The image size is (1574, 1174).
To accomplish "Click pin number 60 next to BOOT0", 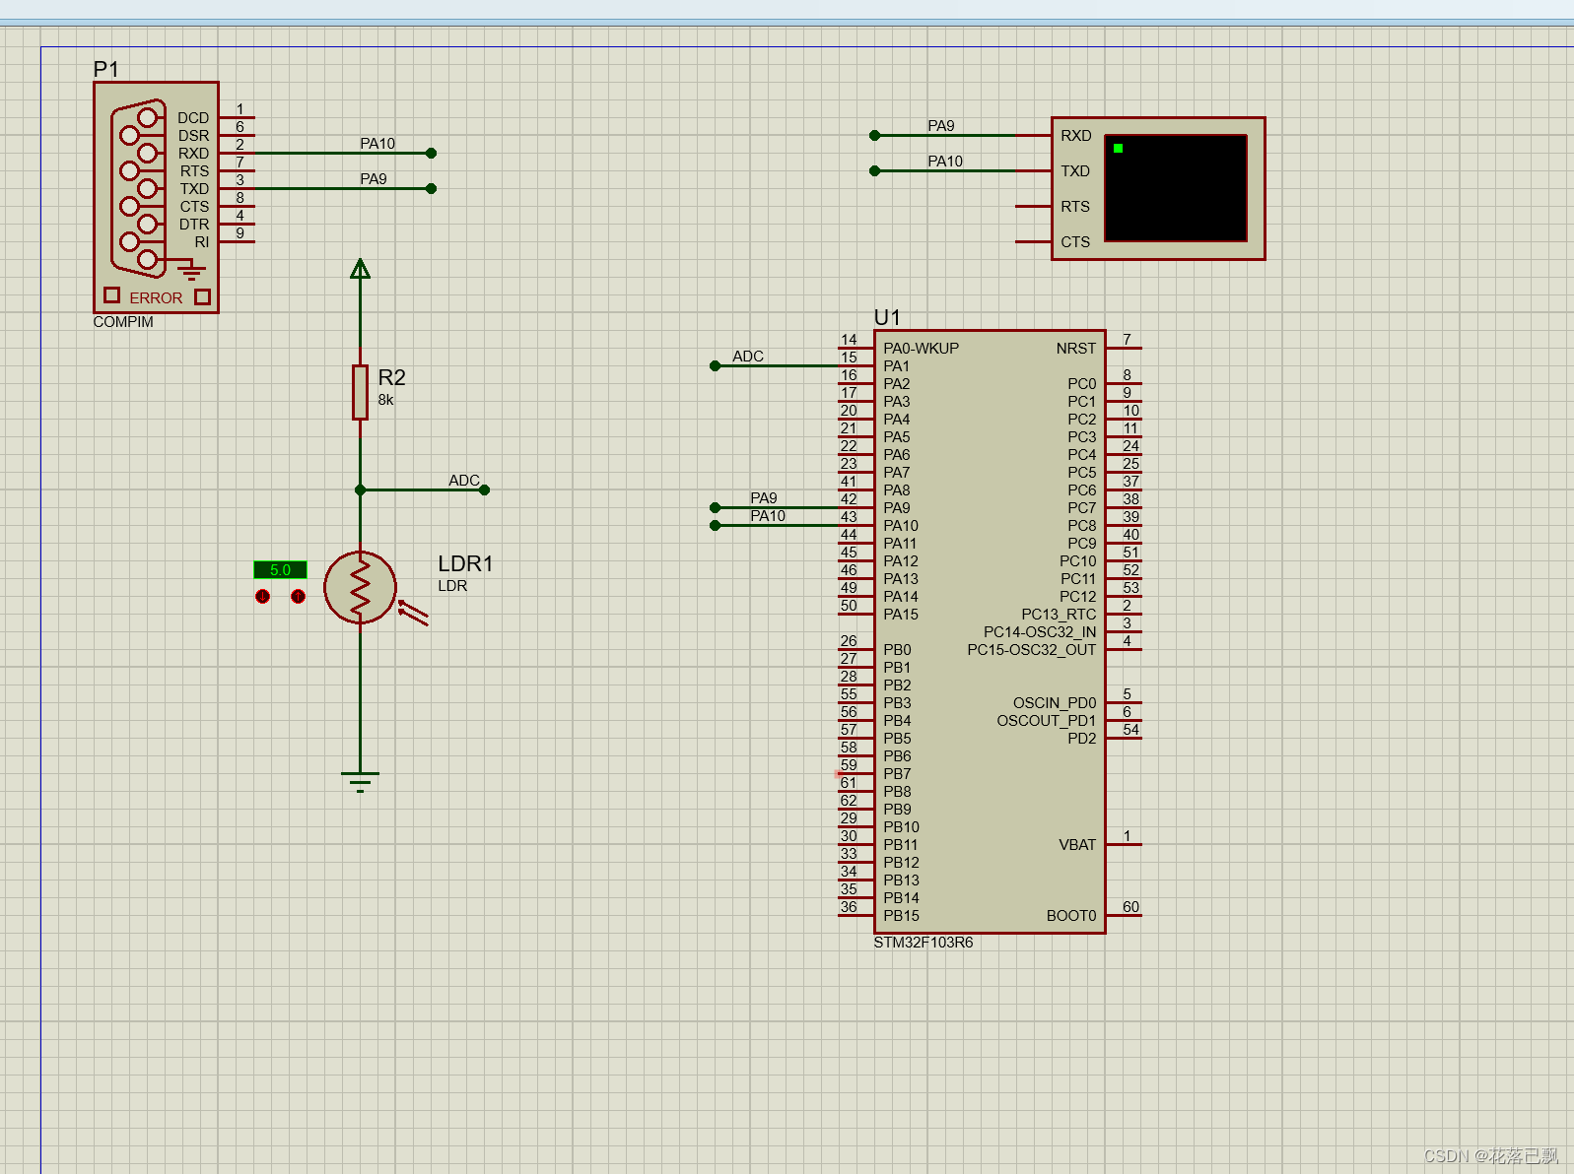I will 1130,906.
